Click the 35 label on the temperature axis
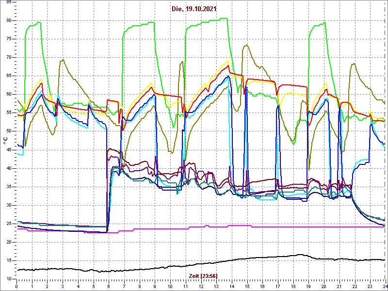Image resolution: width=388 pixels, height=291 pixels. (x=8, y=187)
